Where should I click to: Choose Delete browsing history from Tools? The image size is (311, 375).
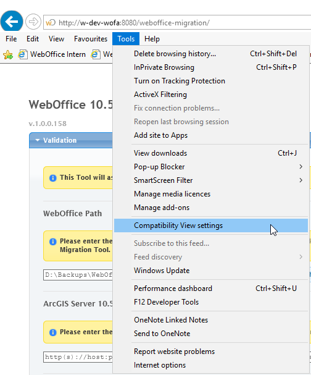click(211, 54)
